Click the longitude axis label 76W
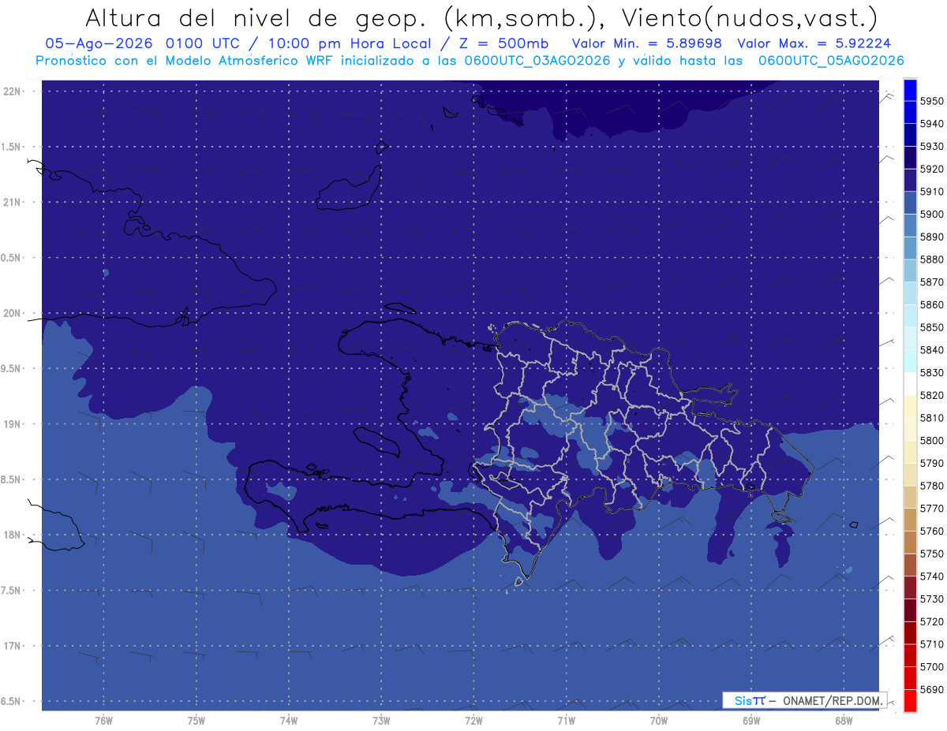 [103, 721]
